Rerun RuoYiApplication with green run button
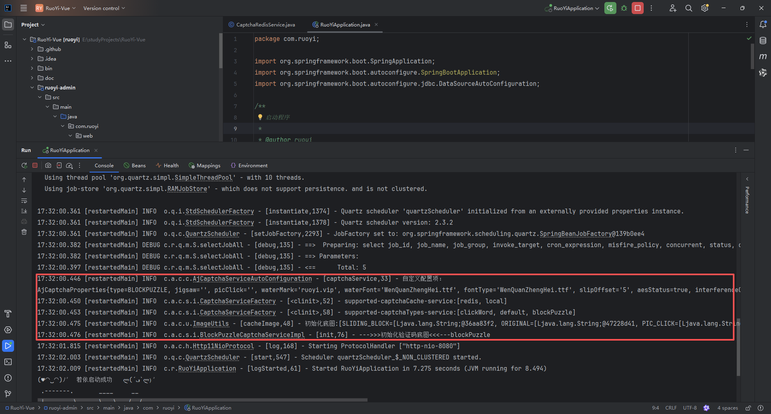The image size is (771, 414). click(610, 8)
